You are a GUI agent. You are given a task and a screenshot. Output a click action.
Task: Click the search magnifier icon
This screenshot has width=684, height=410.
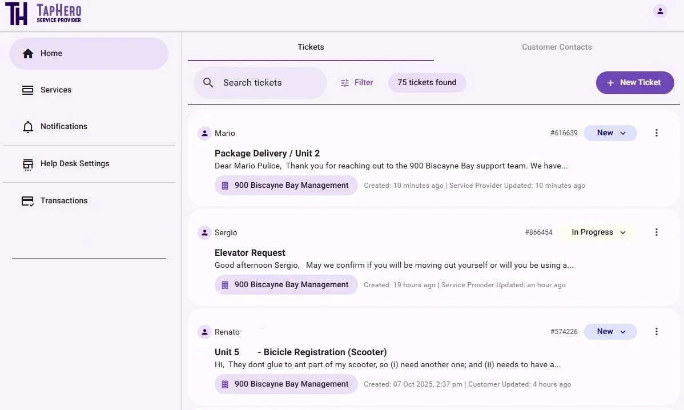click(x=208, y=82)
